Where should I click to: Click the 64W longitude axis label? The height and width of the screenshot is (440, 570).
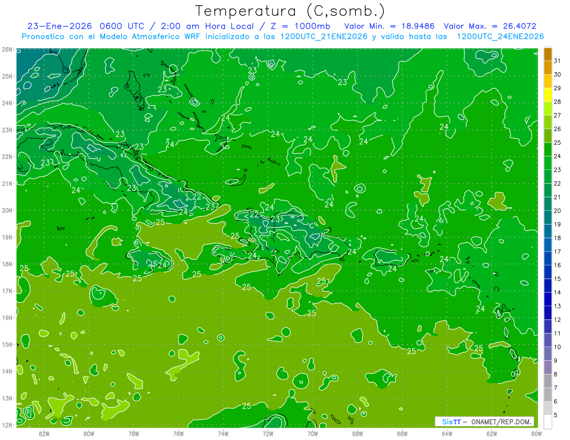click(x=446, y=433)
